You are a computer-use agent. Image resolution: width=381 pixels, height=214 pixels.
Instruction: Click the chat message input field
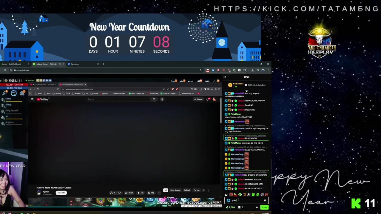pos(246,200)
